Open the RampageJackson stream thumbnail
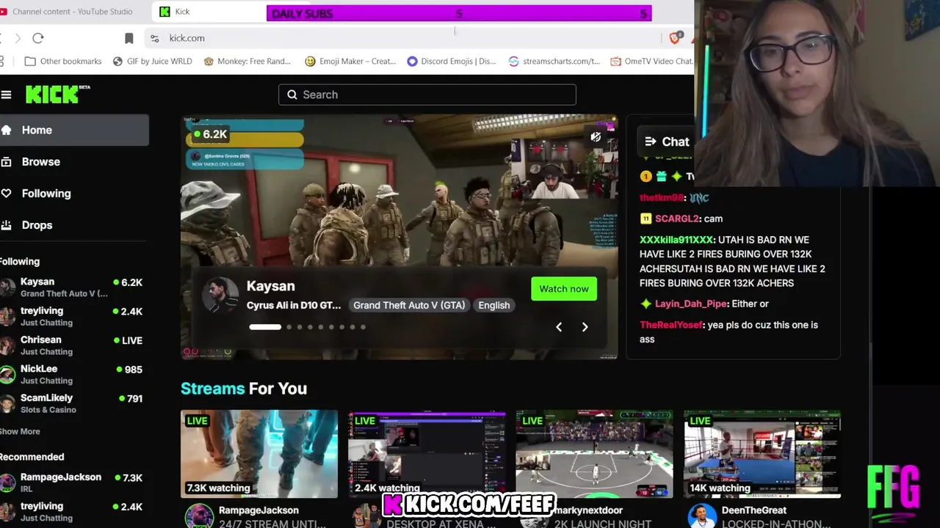 [259, 455]
